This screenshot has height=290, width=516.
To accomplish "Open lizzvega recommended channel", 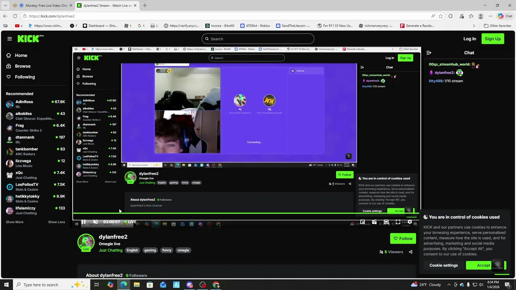I will (x=35, y=163).
